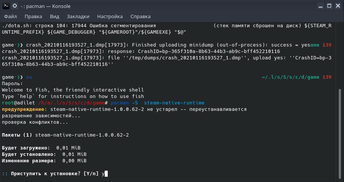Click the 'root@adilet' prompt text
Image resolution: width=344 pixels, height=182 pixels.
[19, 103]
